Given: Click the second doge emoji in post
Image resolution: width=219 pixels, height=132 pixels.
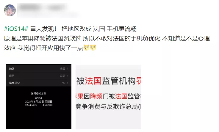Looking at the screenshot, I should click(93, 48).
